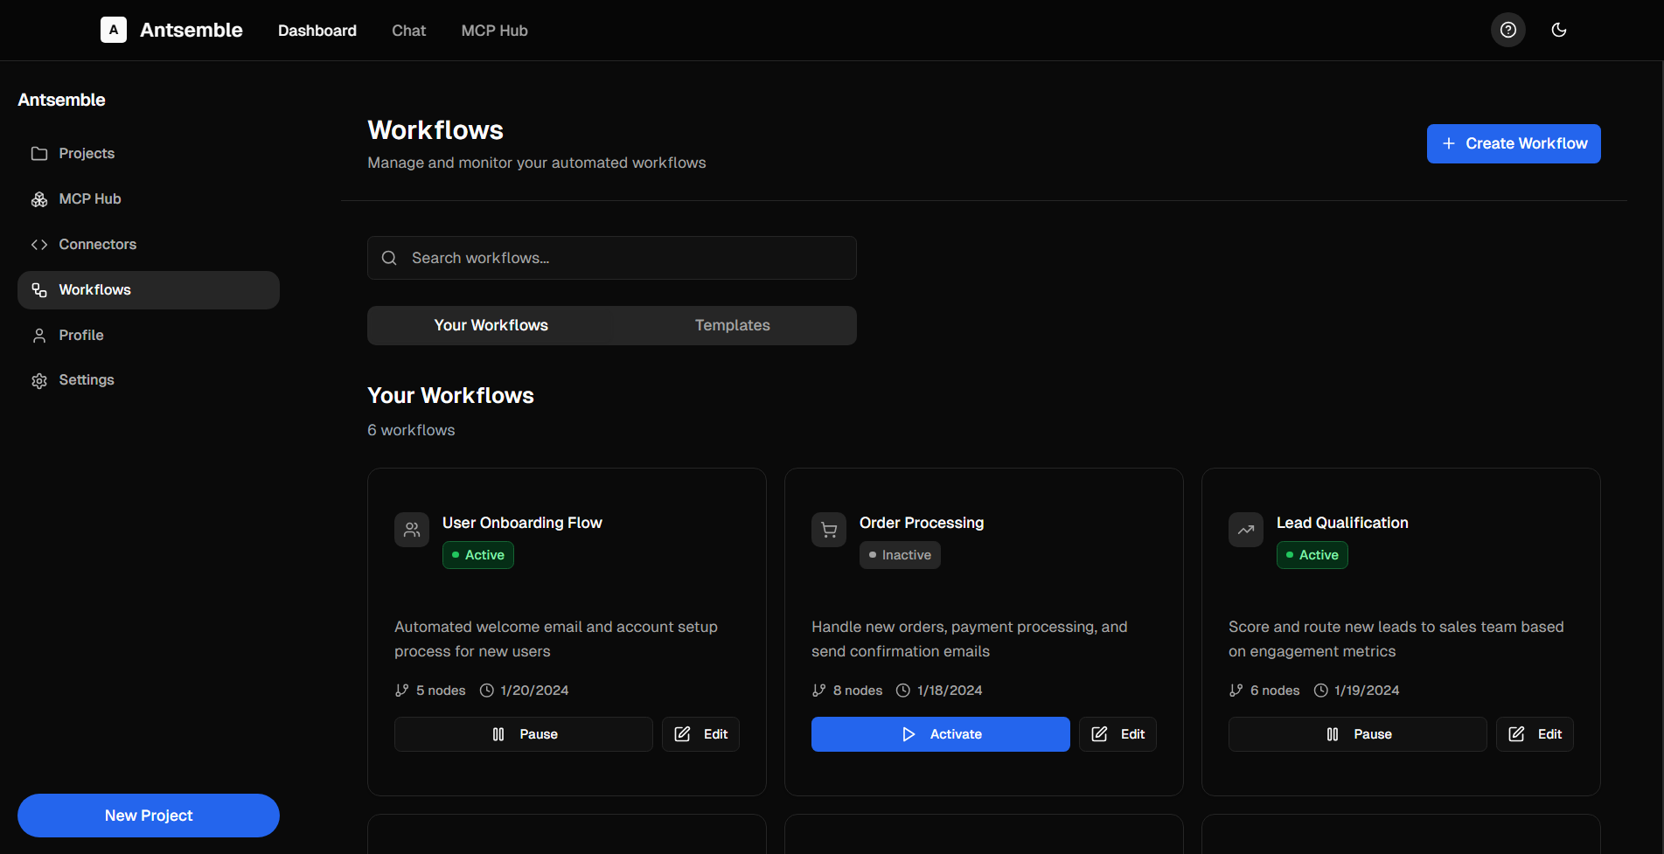Select the Workflows node icon in the sidebar
1664x854 pixels.
(39, 289)
